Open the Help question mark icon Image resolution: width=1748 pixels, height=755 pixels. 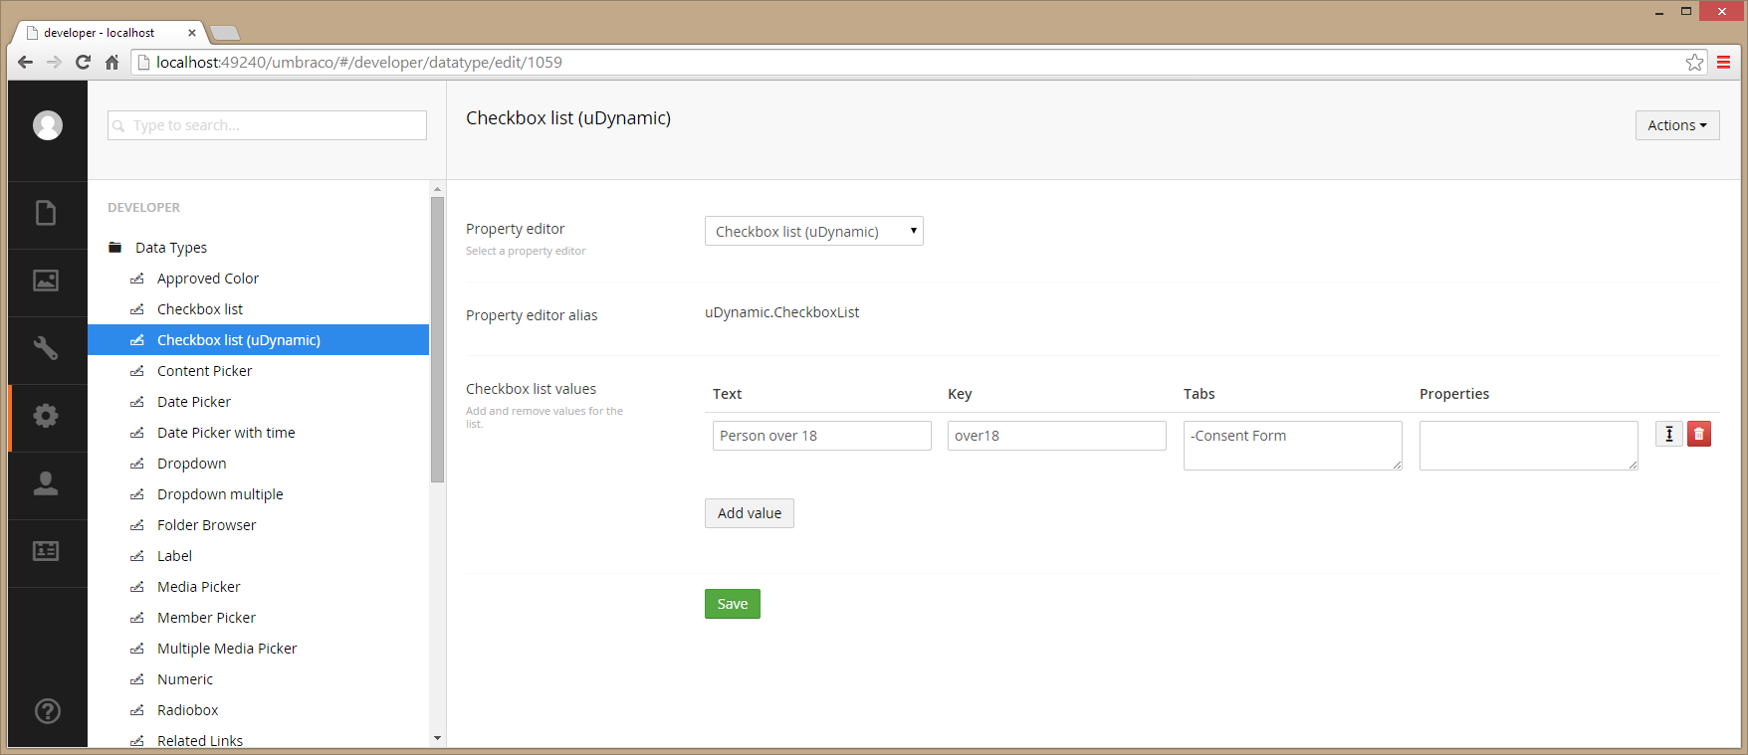click(47, 711)
